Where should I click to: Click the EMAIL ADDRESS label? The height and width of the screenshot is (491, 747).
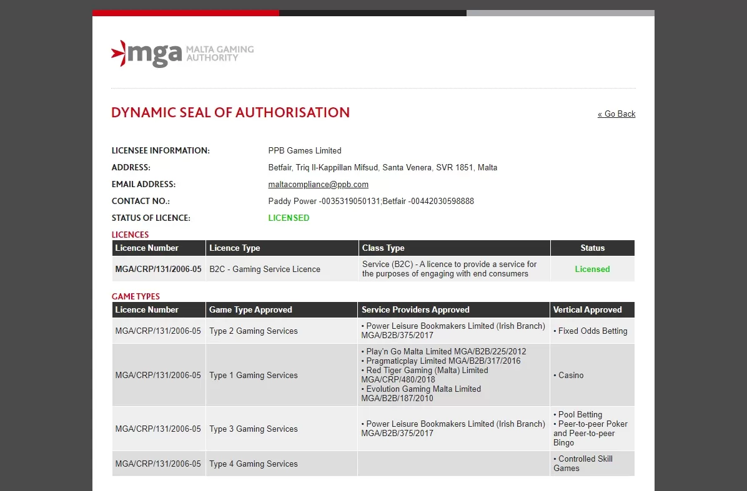tap(144, 184)
